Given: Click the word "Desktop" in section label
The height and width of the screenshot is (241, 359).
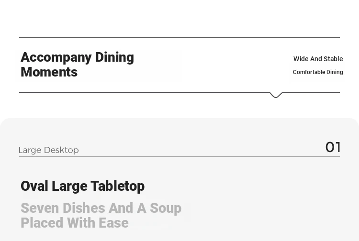Looking at the screenshot, I should [x=61, y=150].
